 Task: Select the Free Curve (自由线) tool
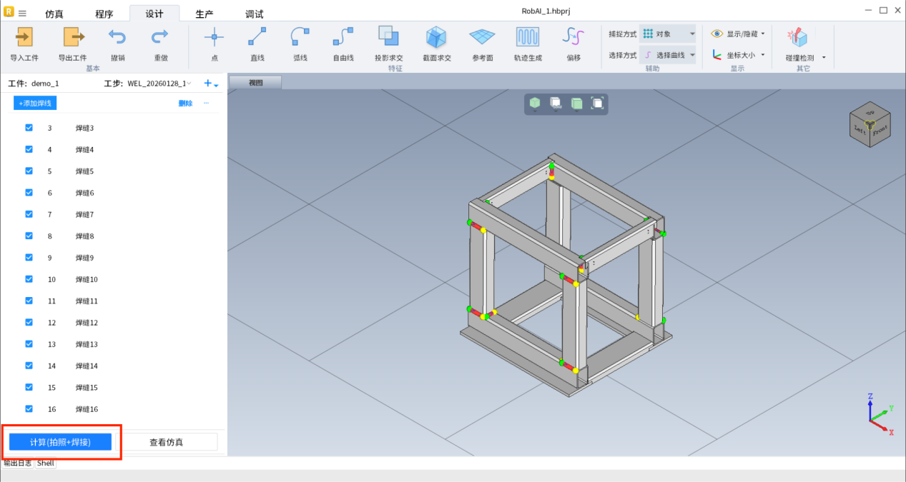click(343, 37)
